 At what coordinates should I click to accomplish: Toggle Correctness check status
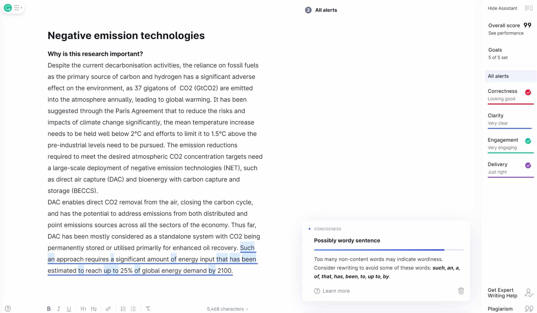tap(528, 92)
